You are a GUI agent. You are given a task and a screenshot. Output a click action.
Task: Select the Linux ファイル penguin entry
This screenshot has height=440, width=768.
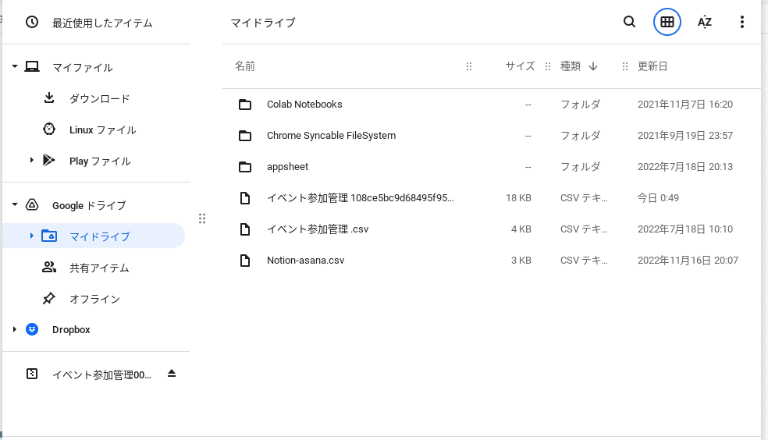(102, 130)
